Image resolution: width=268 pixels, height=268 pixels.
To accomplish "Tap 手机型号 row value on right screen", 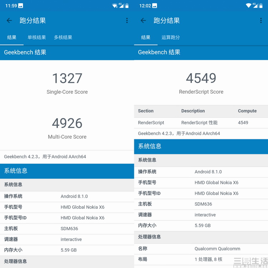I will point(217,183).
